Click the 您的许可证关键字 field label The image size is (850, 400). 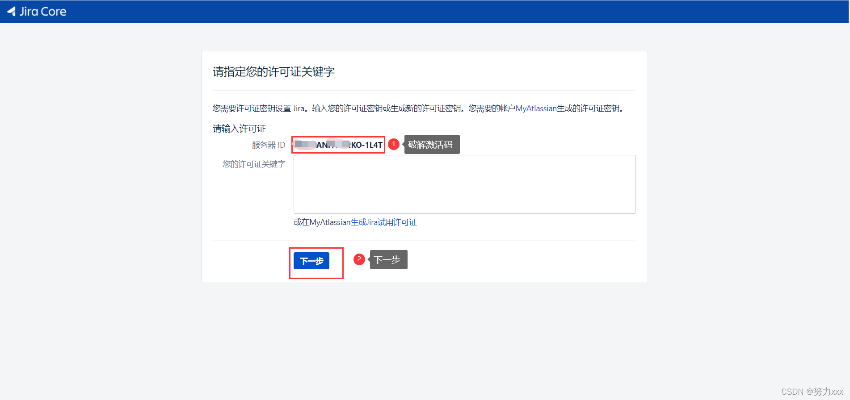[x=254, y=164]
